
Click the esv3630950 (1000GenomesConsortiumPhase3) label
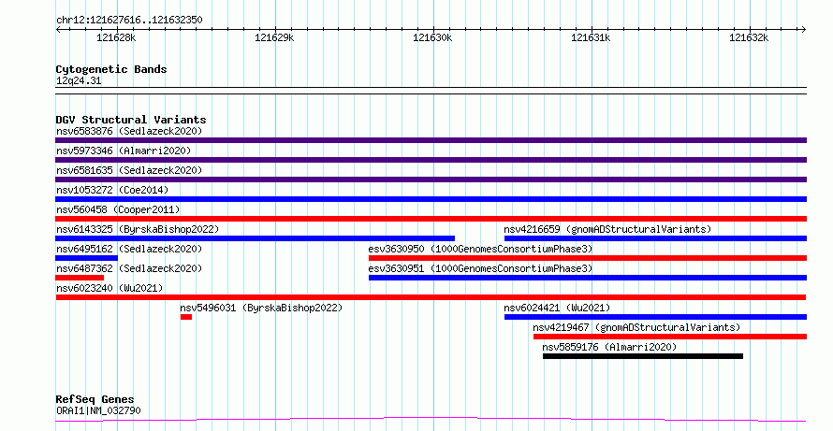pyautogui.click(x=480, y=249)
